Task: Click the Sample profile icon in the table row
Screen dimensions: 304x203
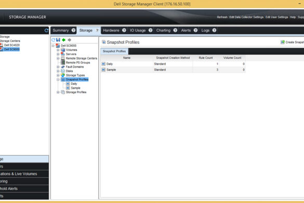Action: pos(103,70)
